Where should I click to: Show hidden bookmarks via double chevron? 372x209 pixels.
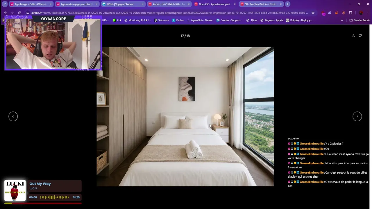pos(341,20)
